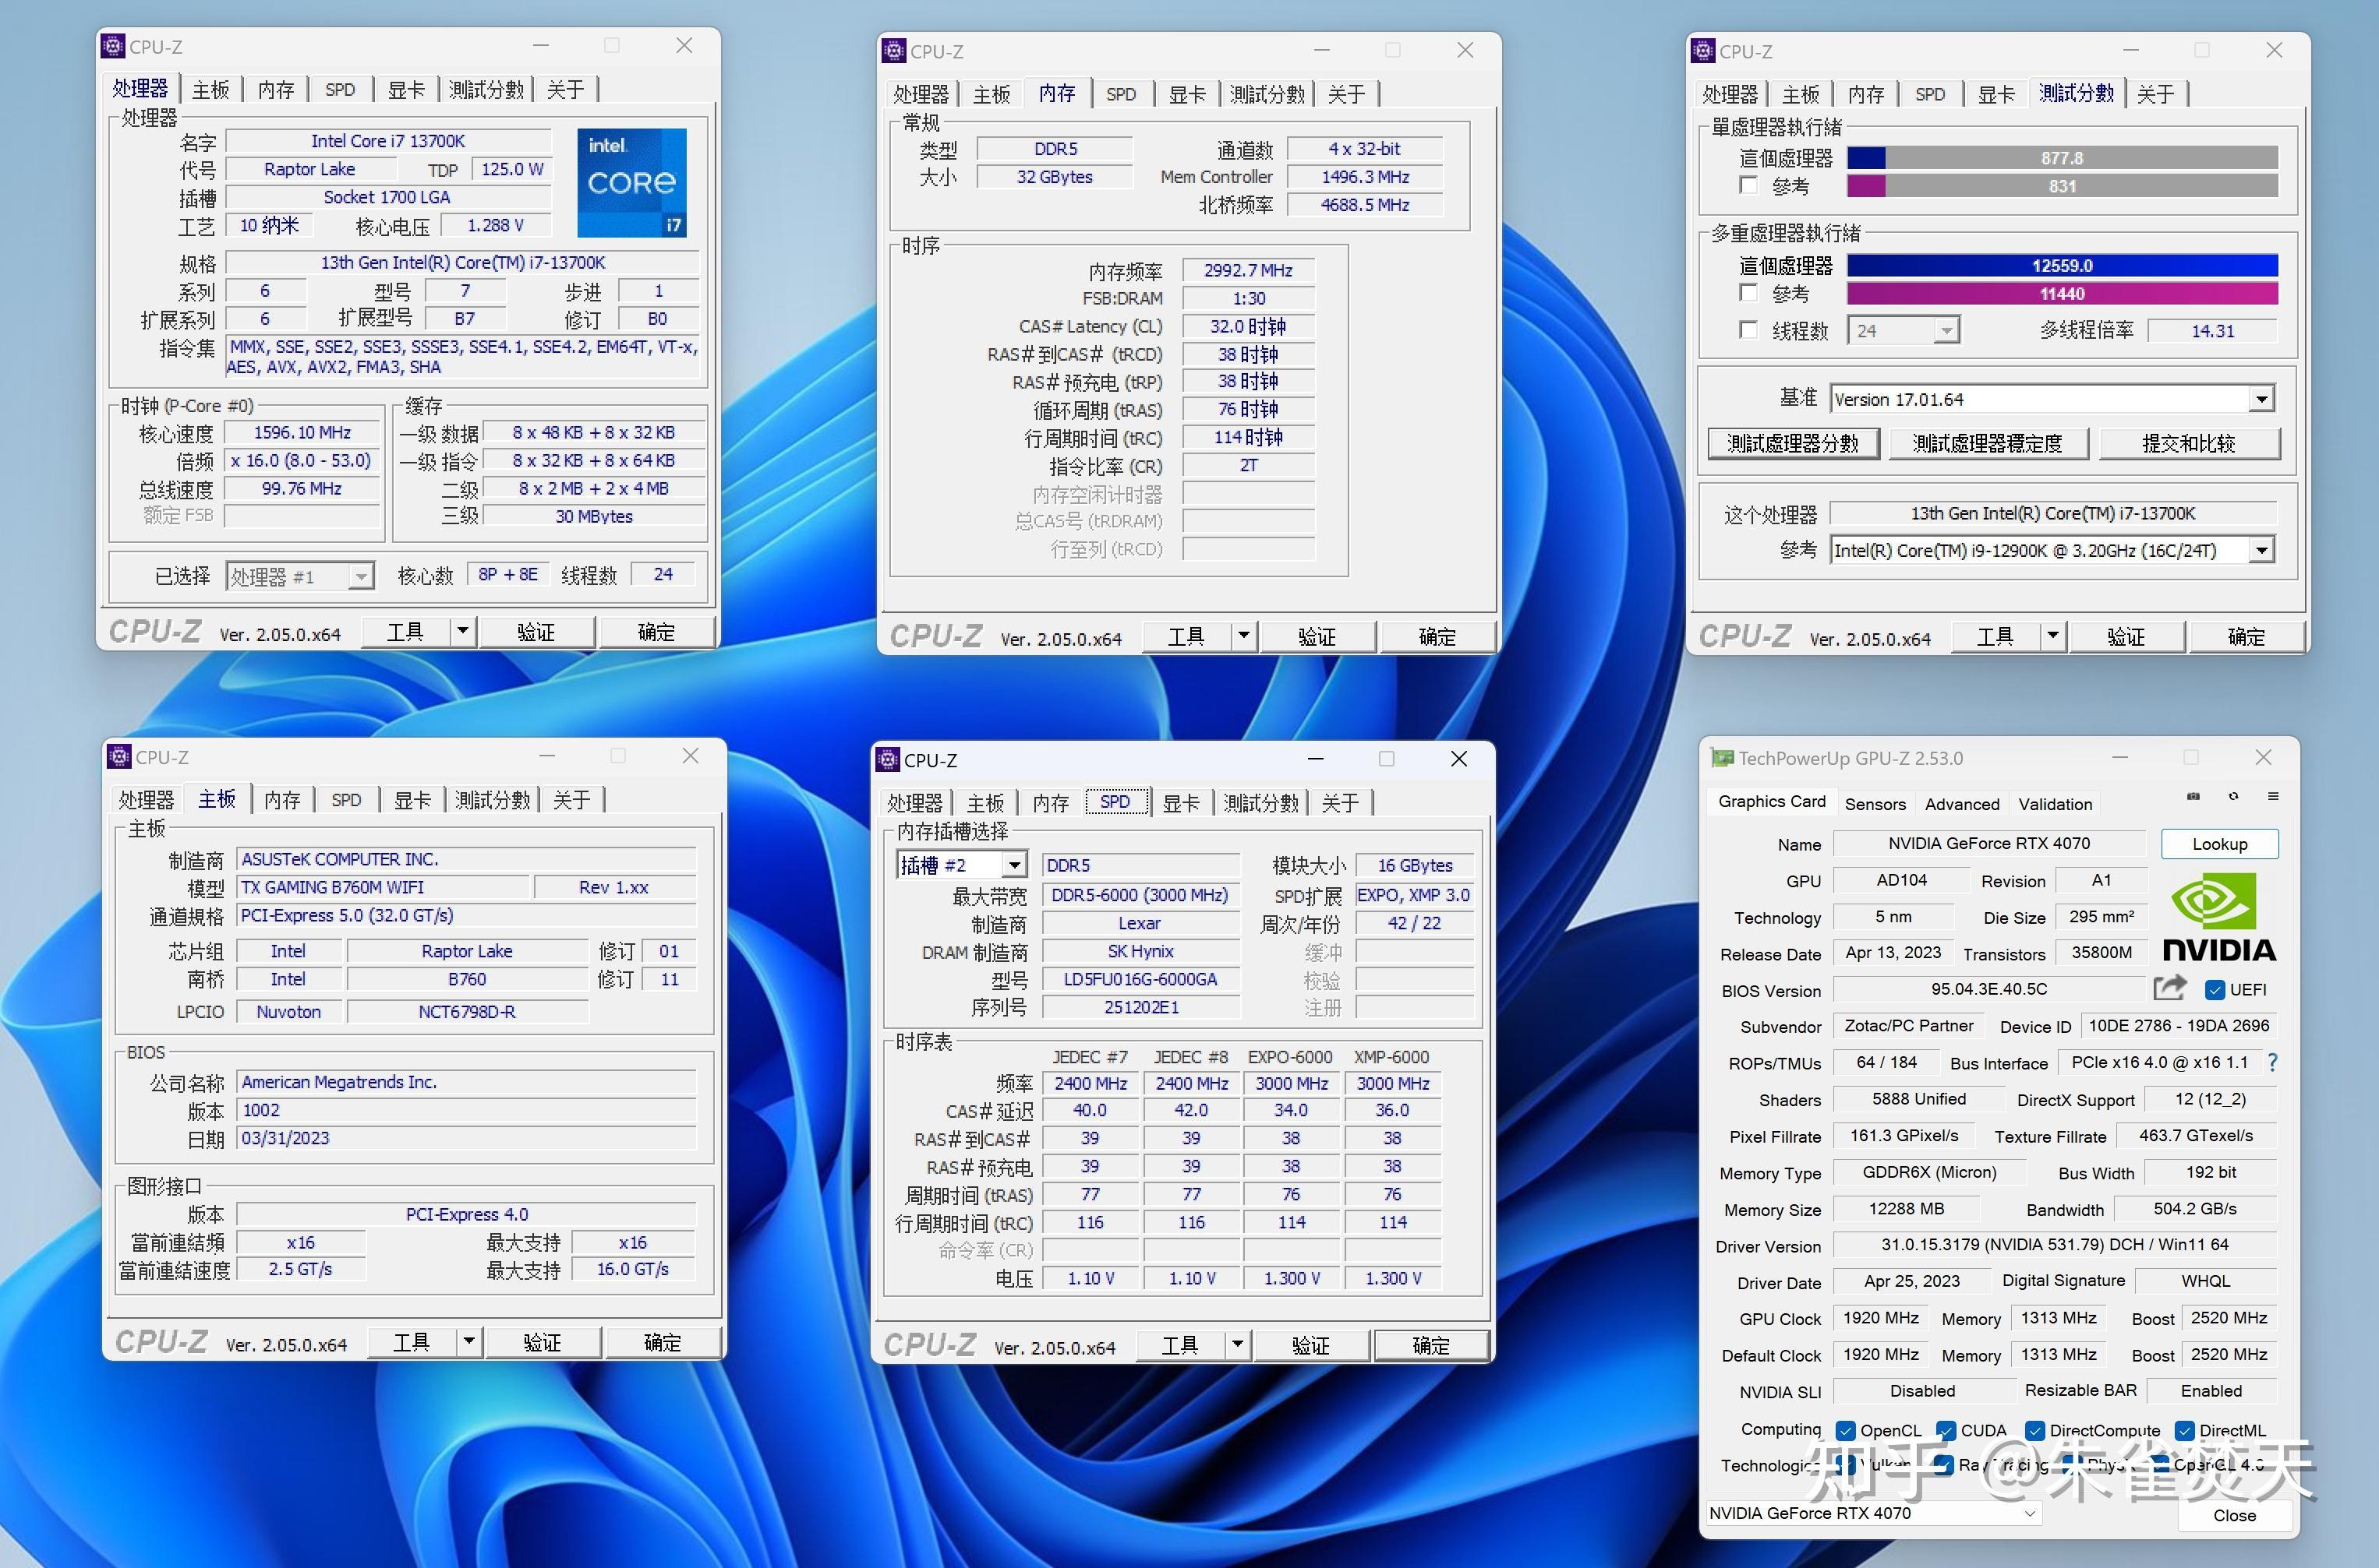The width and height of the screenshot is (2379, 1568).
Task: Click memory frequency field 2992.7 MHz
Action: (x=1249, y=270)
